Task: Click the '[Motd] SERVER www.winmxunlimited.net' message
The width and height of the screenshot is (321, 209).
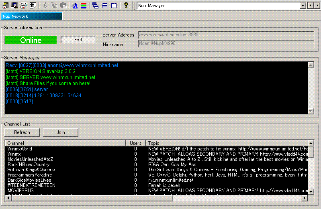Action: 50,77
